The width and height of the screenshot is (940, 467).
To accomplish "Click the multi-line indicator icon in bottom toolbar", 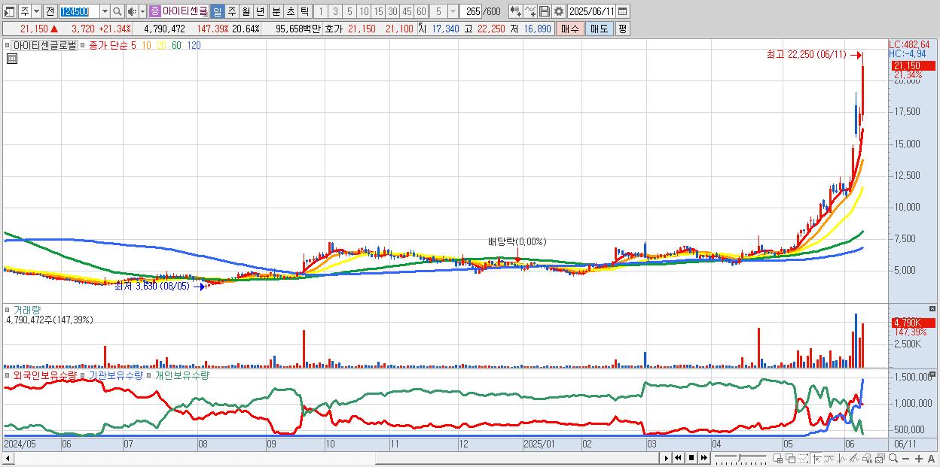I will click(854, 458).
